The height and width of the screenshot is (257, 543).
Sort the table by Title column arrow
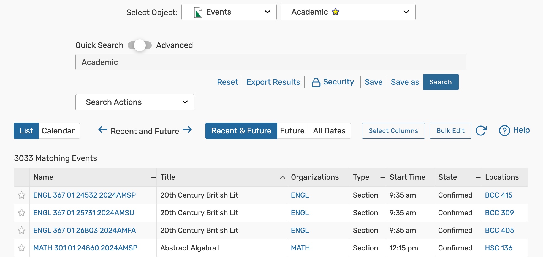(x=282, y=177)
